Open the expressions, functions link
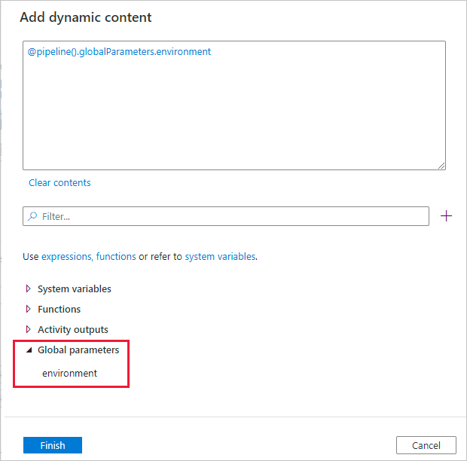This screenshot has height=461, width=467. point(89,256)
